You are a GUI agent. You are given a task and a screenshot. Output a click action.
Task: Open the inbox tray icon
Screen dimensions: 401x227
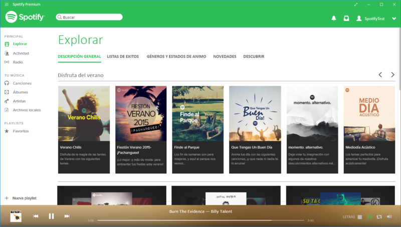[x=346, y=18]
